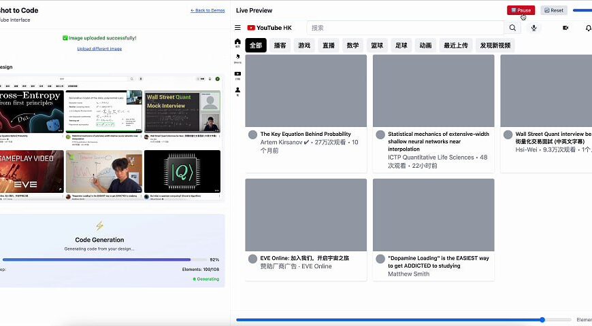This screenshot has height=326, width=592.
Task: Click the EVE Online channel avatar
Action: (252, 259)
